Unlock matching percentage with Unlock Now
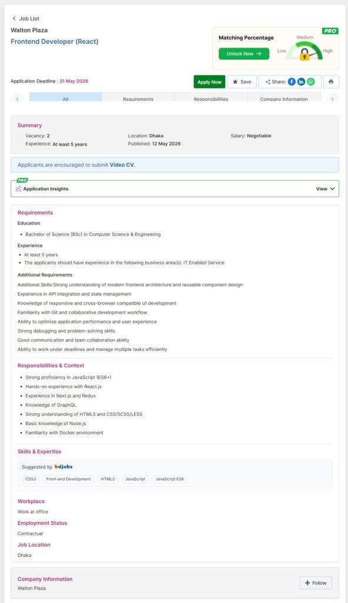 click(244, 54)
